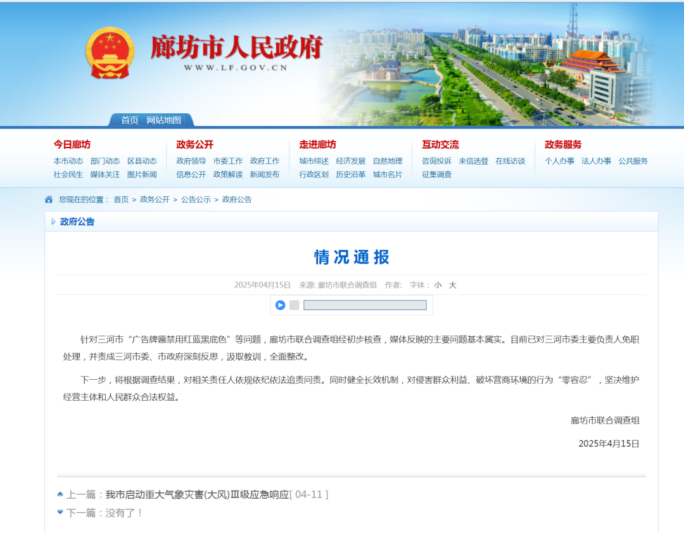
Task: Open the 历史沿革 link
Action: [x=350, y=174]
